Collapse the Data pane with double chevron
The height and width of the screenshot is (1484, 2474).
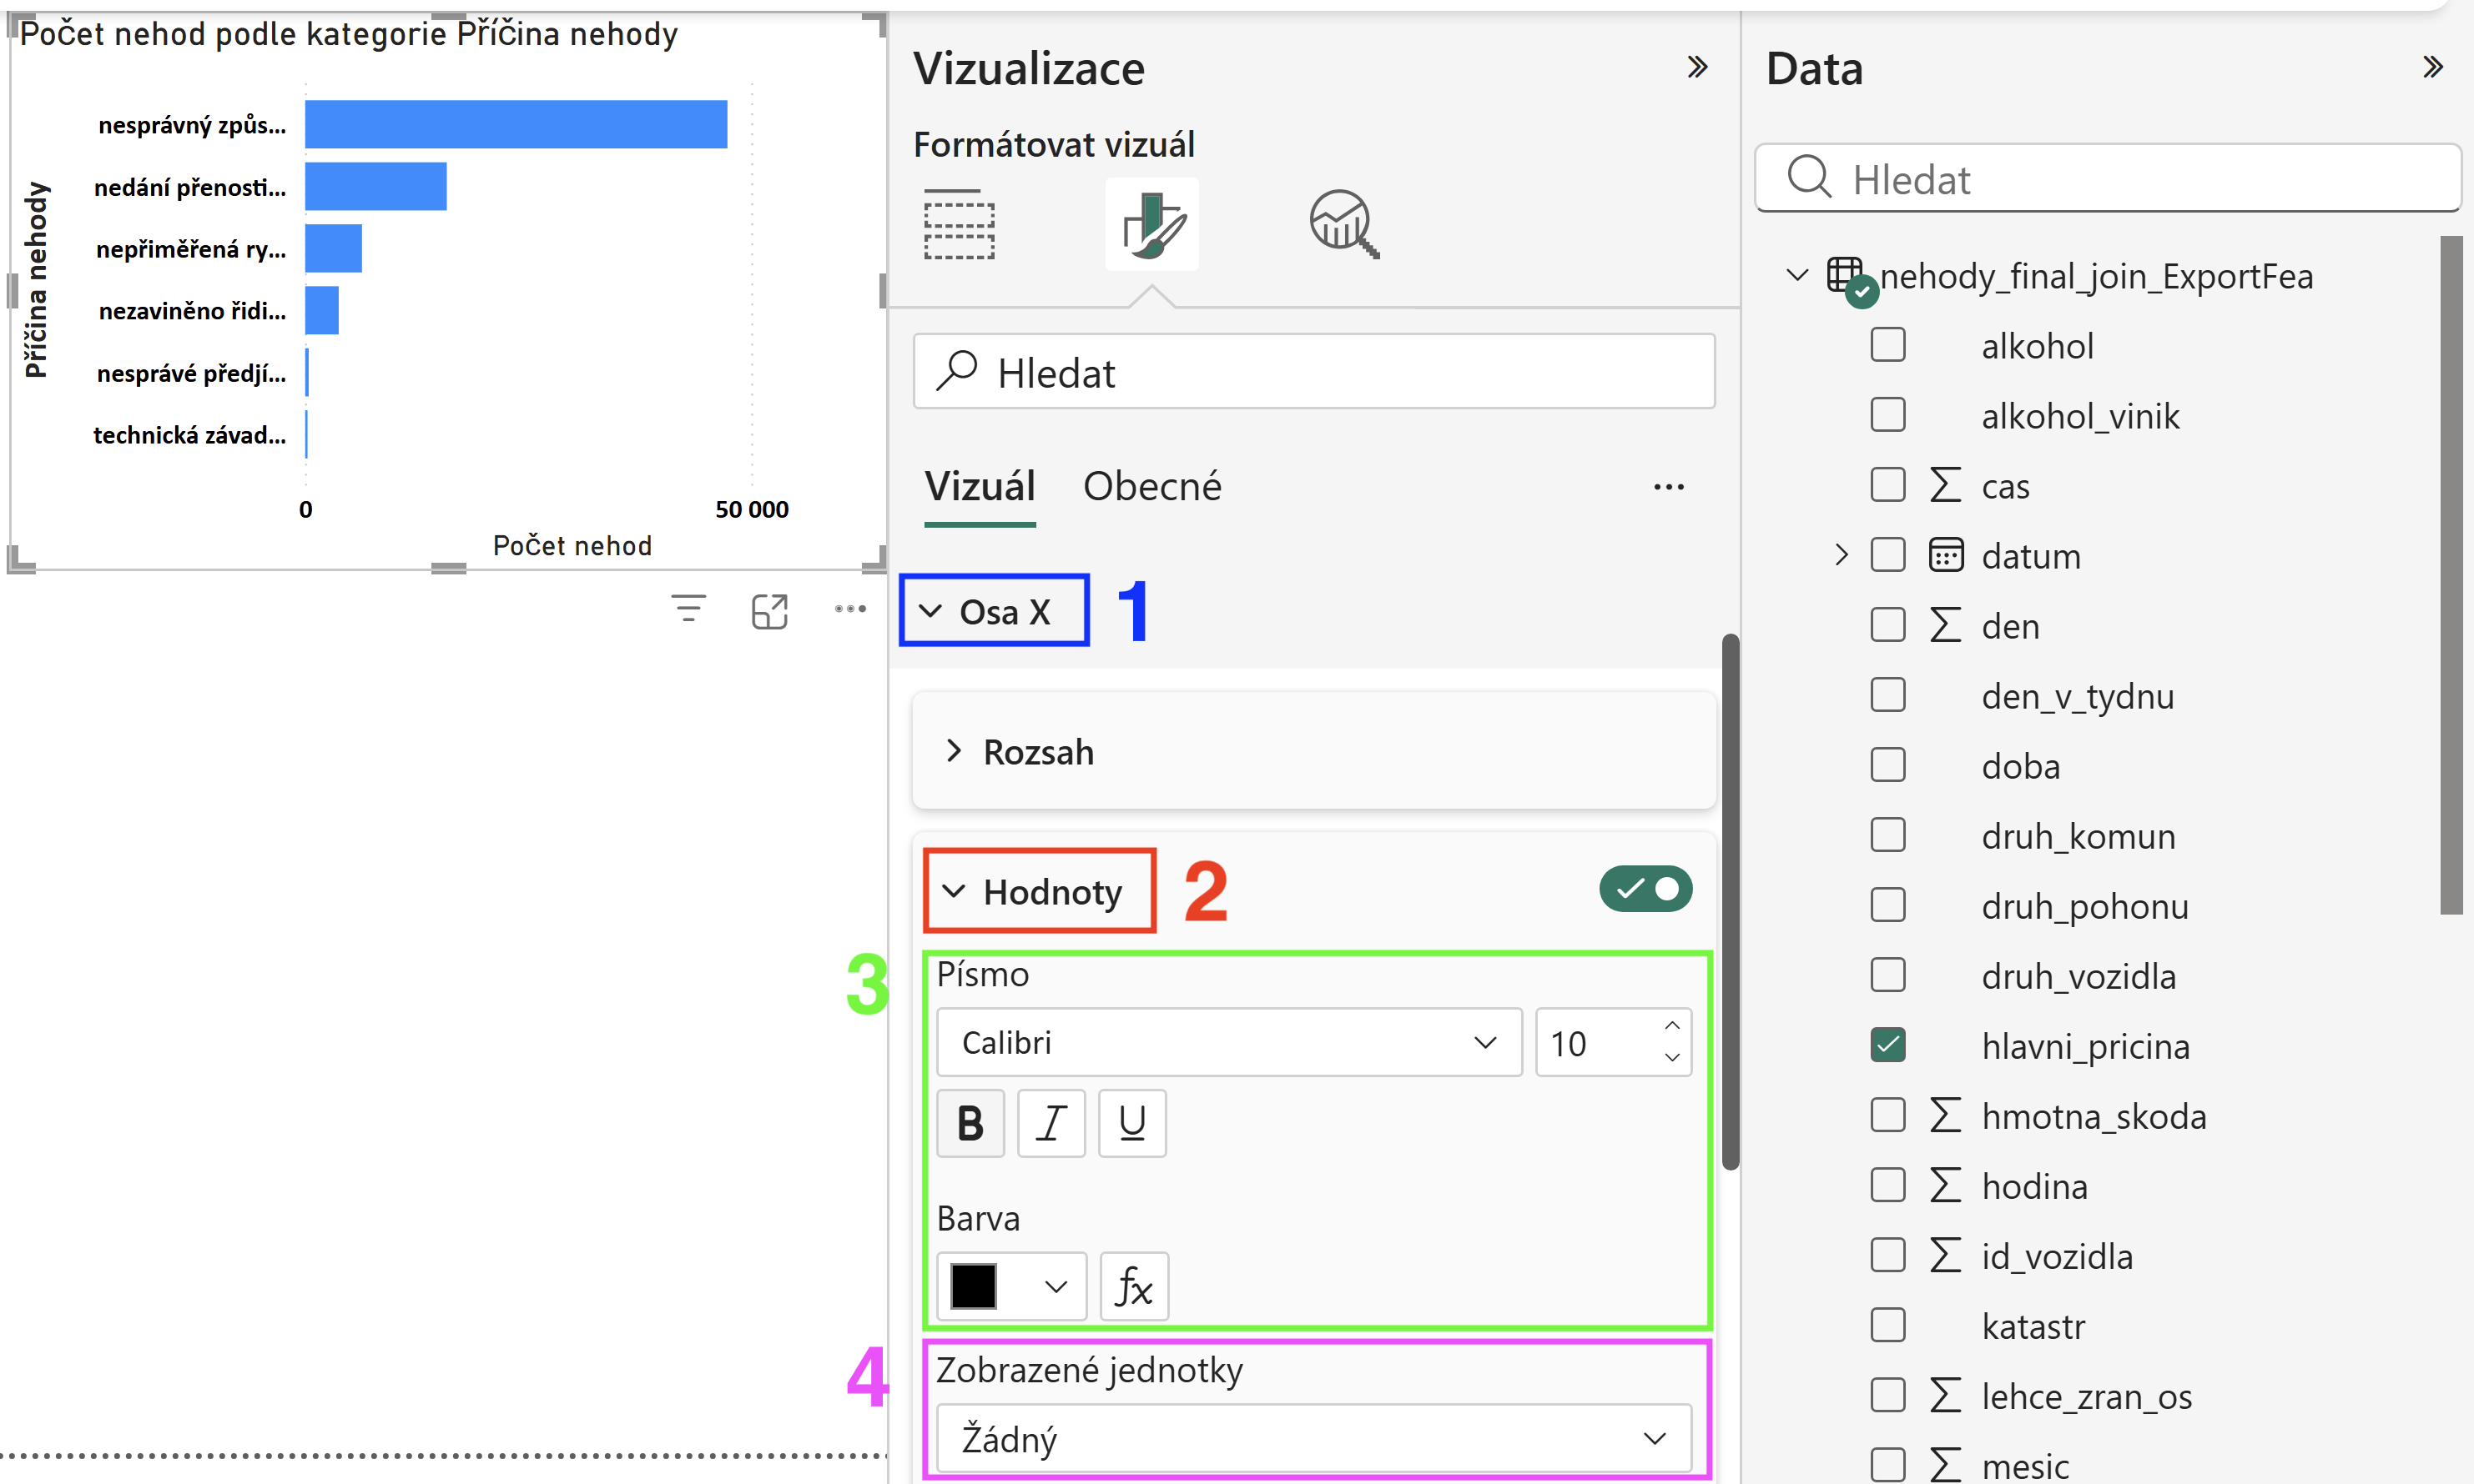coord(2433,68)
